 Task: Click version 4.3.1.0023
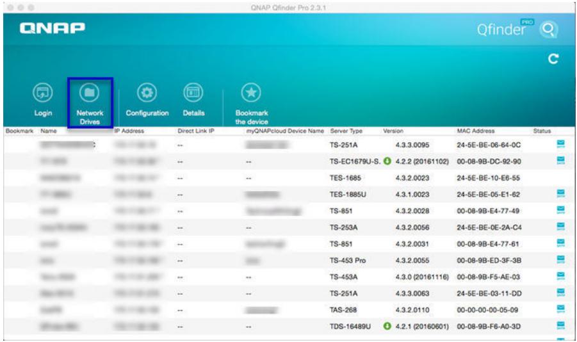coord(412,195)
